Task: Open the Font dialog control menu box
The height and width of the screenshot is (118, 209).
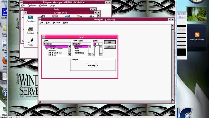Action: coord(43,37)
